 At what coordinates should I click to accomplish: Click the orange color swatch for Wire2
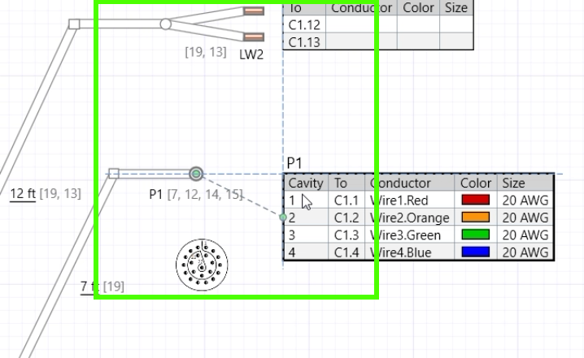pyautogui.click(x=476, y=217)
